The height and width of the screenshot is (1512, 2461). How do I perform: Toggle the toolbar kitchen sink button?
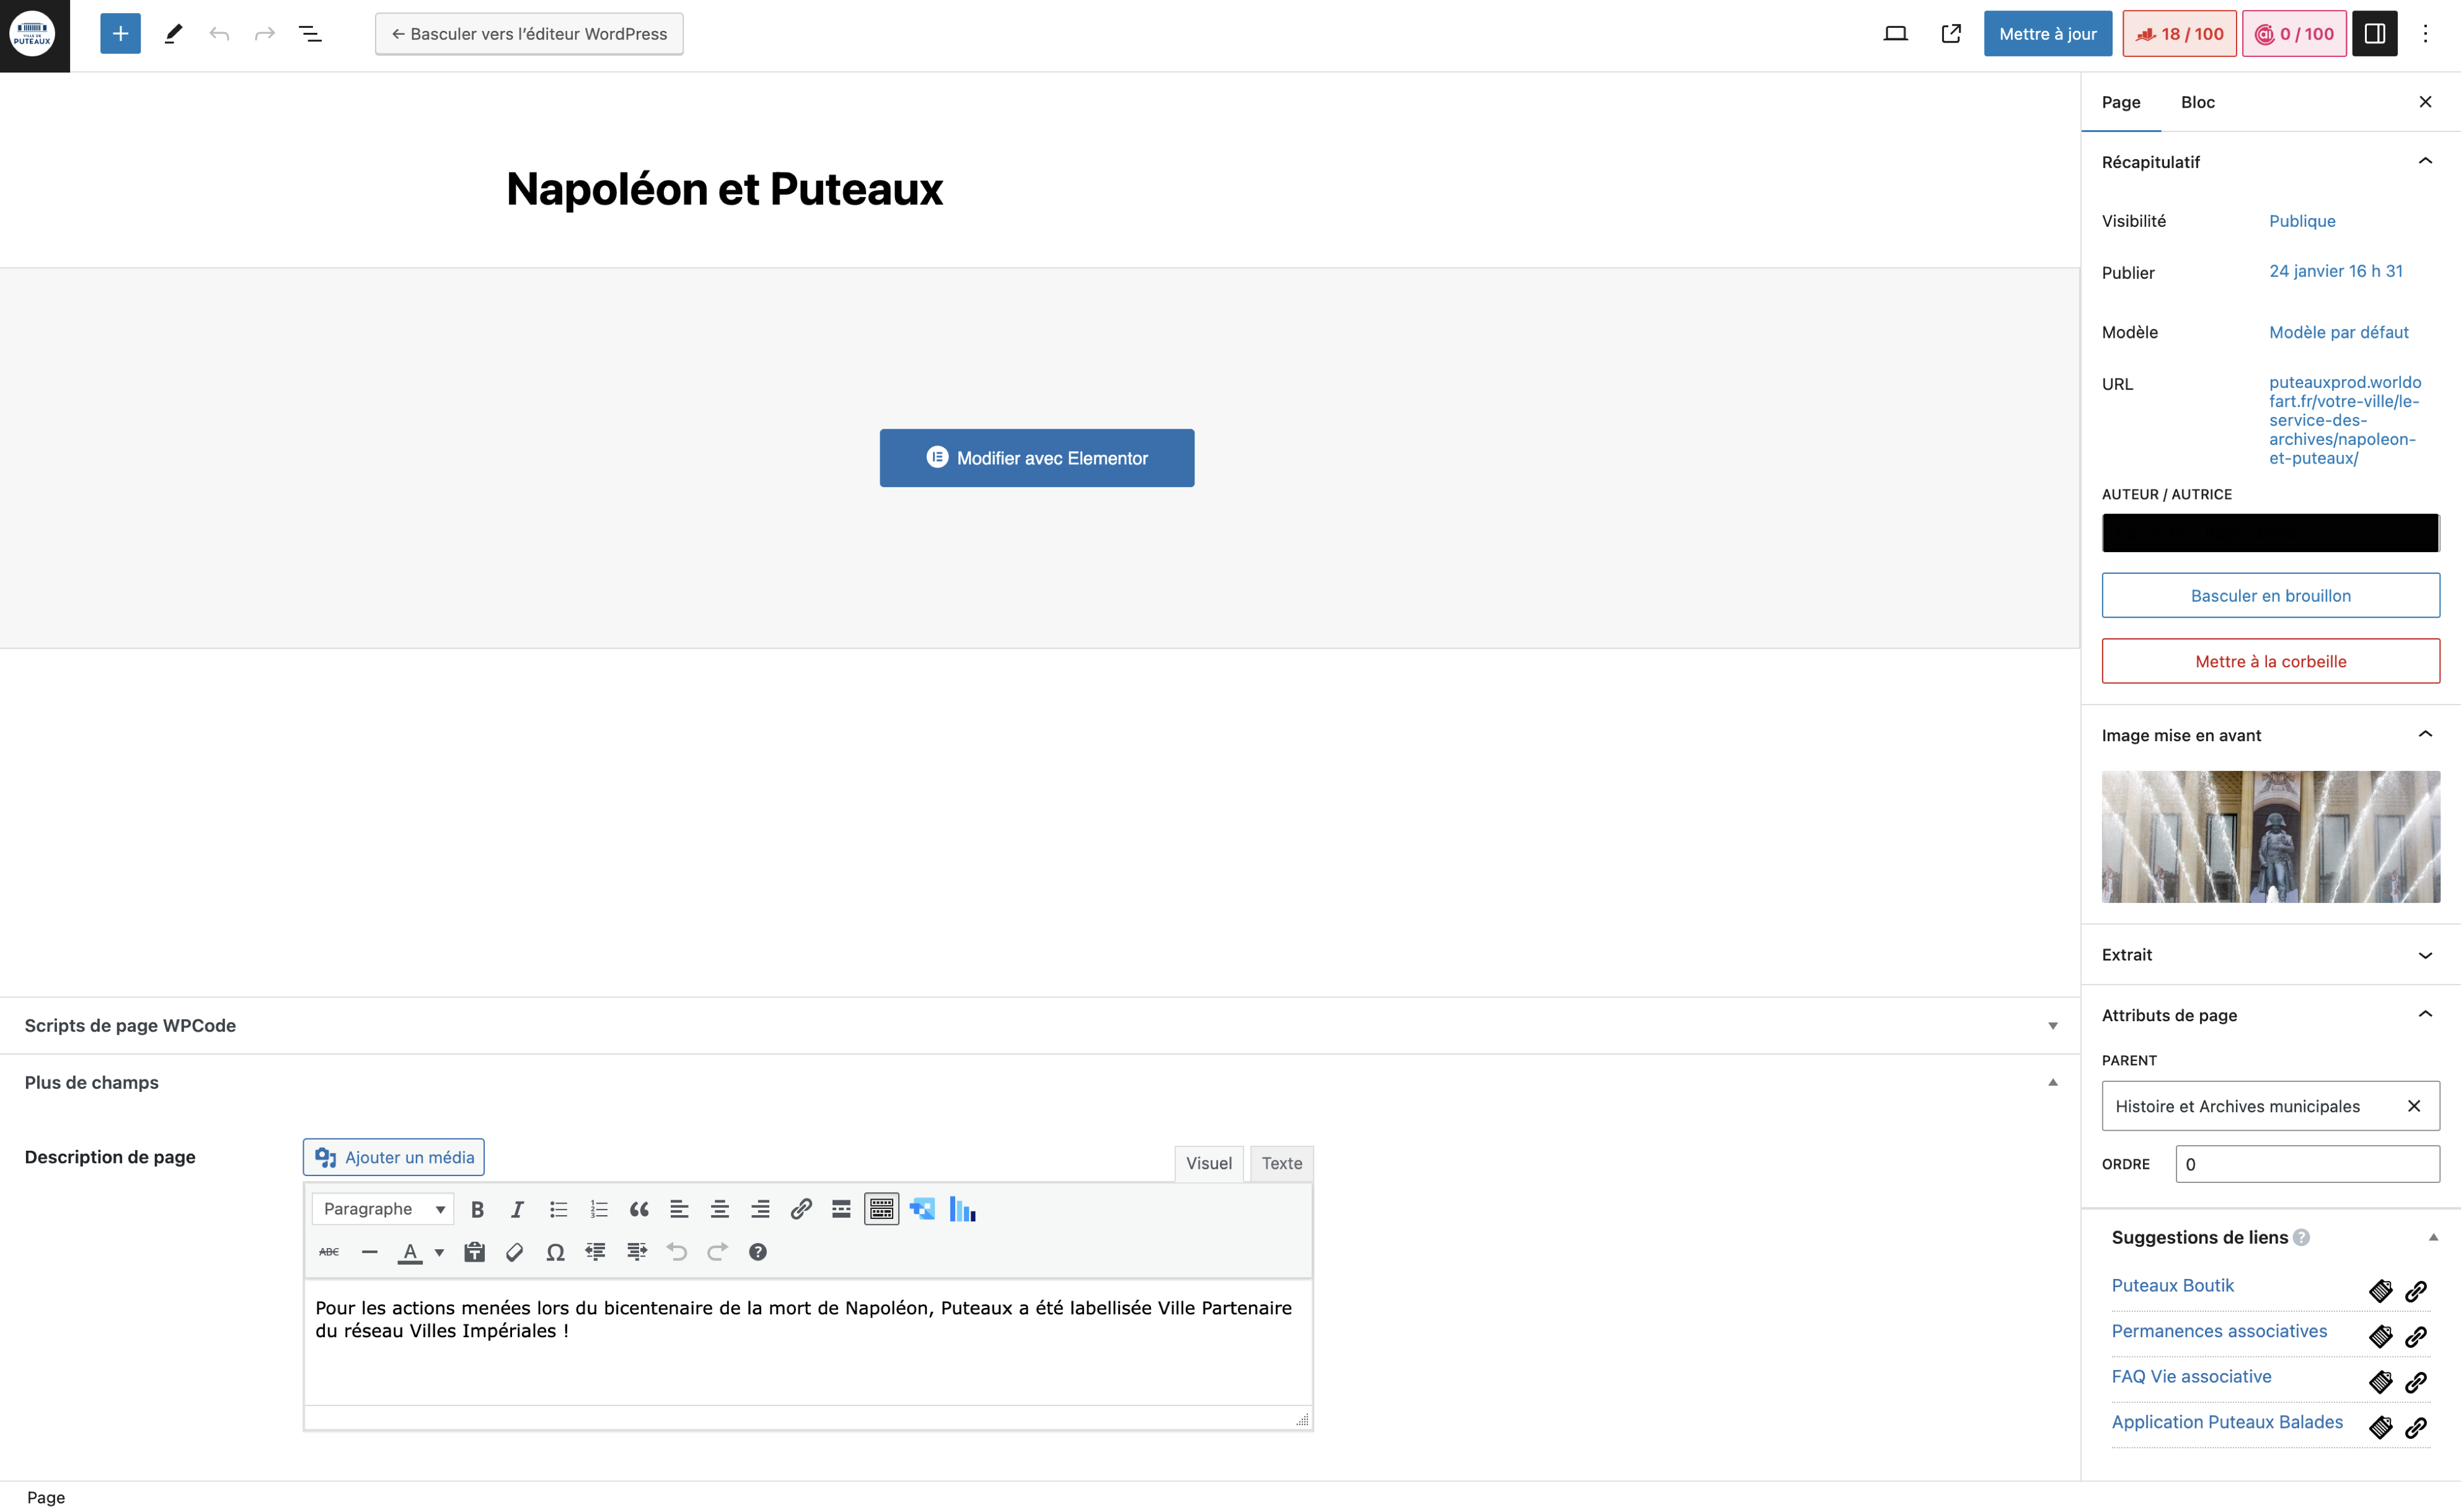[x=881, y=1209]
